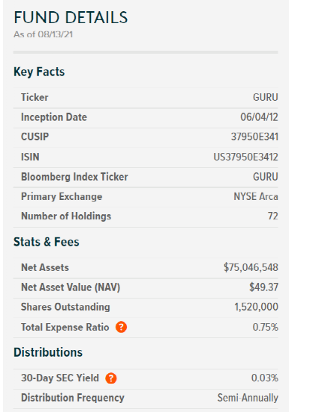Click the Semi-Annually distribution frequency value

tap(248, 398)
